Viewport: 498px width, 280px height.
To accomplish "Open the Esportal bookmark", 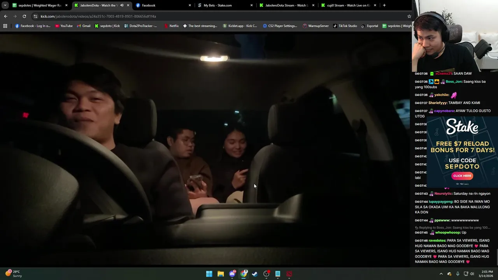I will [x=370, y=26].
